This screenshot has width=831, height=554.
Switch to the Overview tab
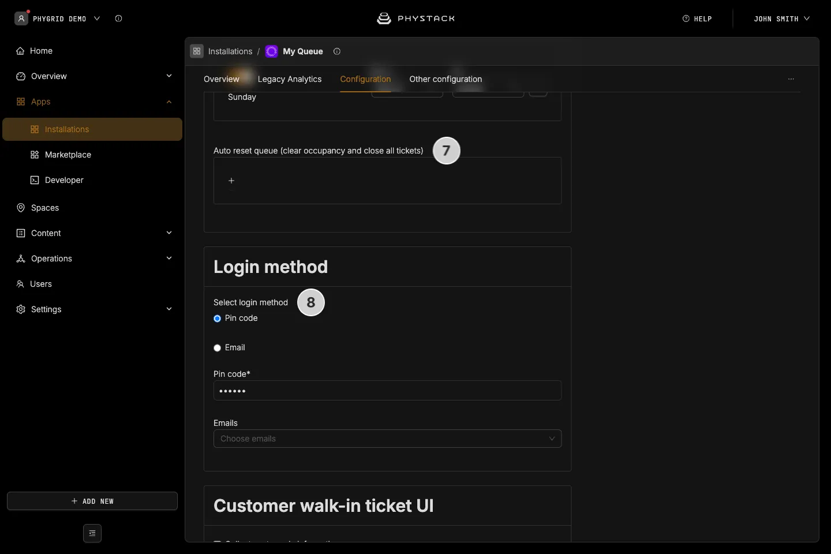click(x=222, y=79)
